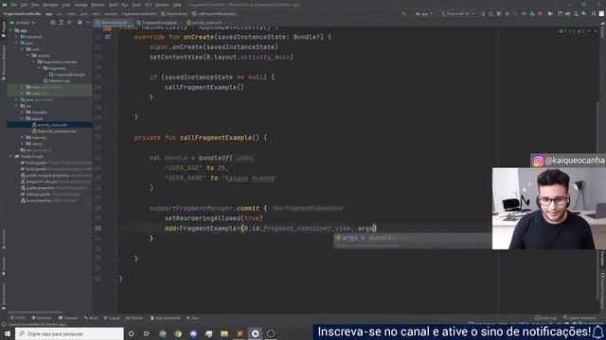The width and height of the screenshot is (606, 340).
Task: Open the Build menu
Action: point(114,5)
